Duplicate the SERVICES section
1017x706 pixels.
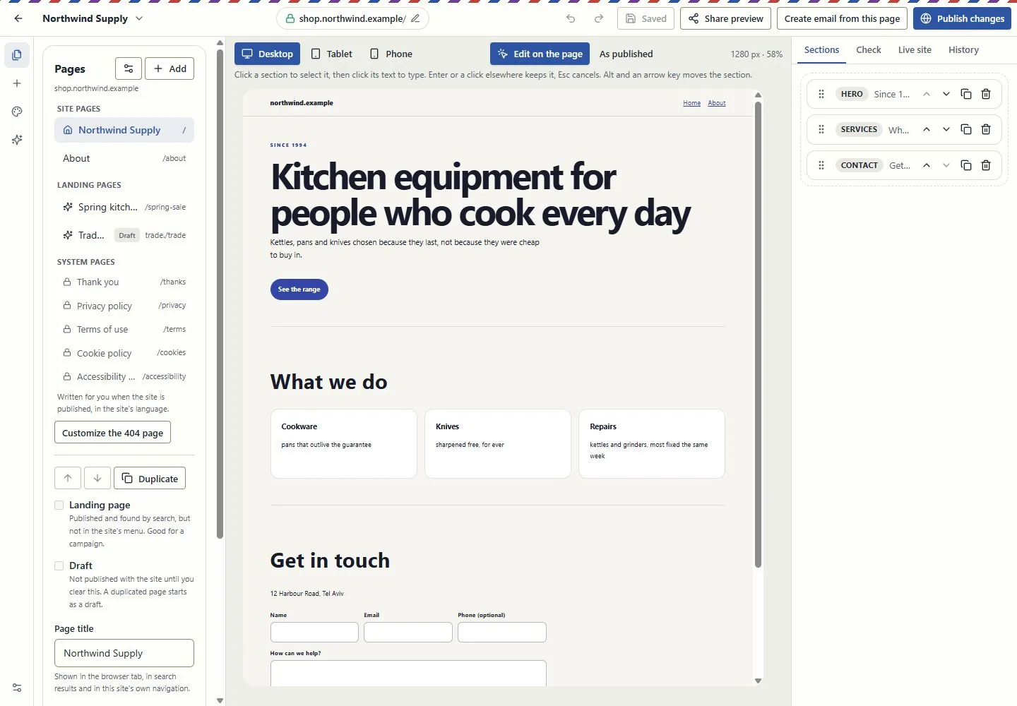[966, 129]
